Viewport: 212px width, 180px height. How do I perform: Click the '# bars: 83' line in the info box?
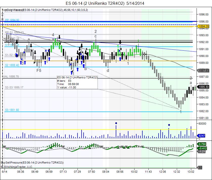(64, 81)
